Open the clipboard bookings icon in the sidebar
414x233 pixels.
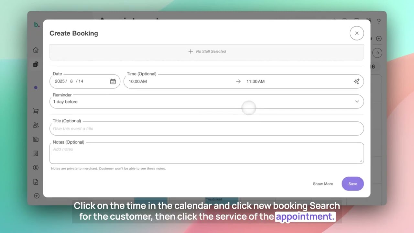tap(36, 64)
